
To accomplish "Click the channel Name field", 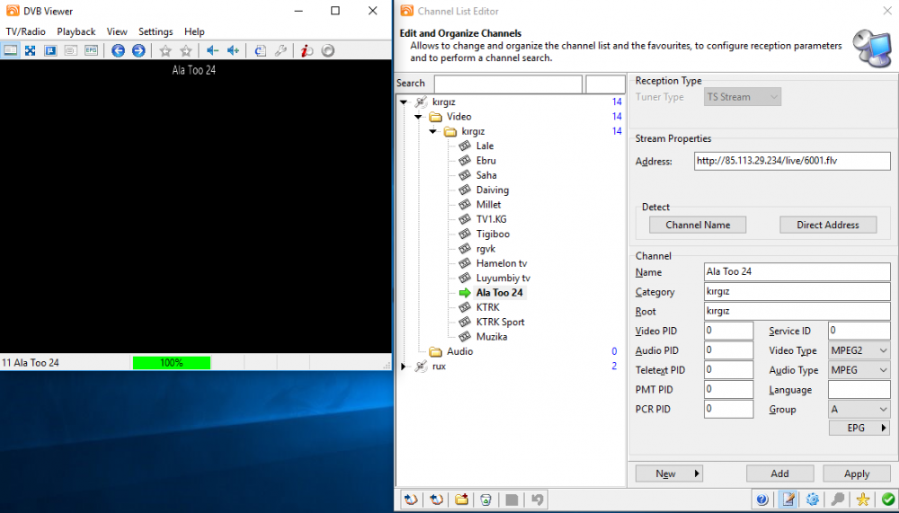I will click(797, 271).
